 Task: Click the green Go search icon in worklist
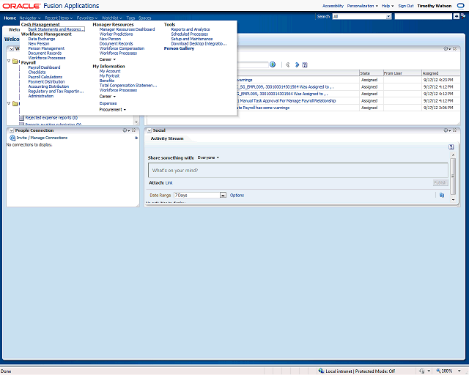272,64
